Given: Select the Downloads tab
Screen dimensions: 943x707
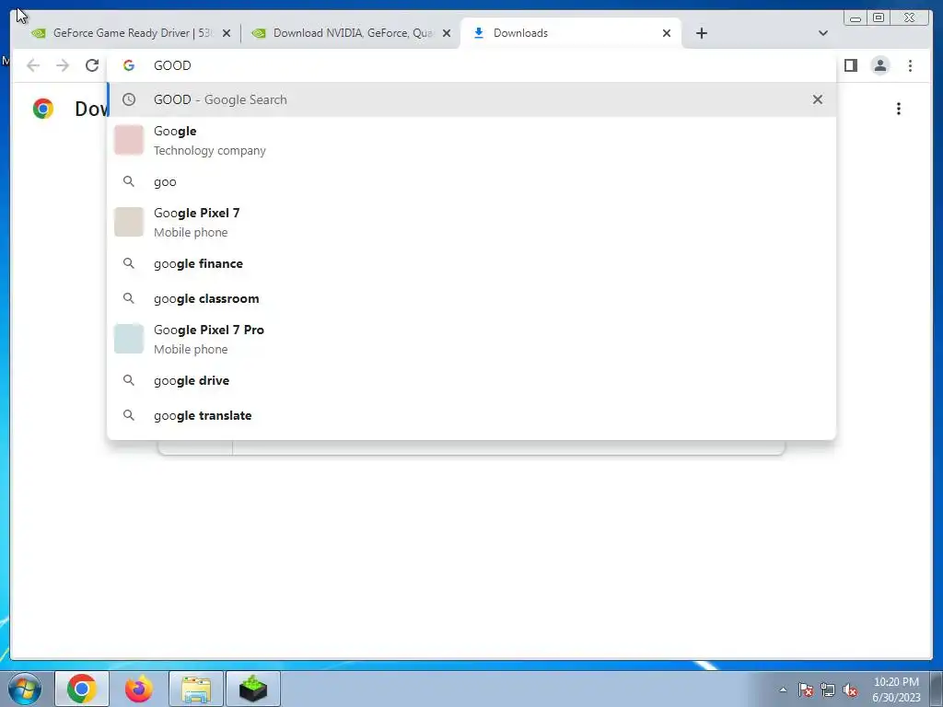Looking at the screenshot, I should coord(570,34).
